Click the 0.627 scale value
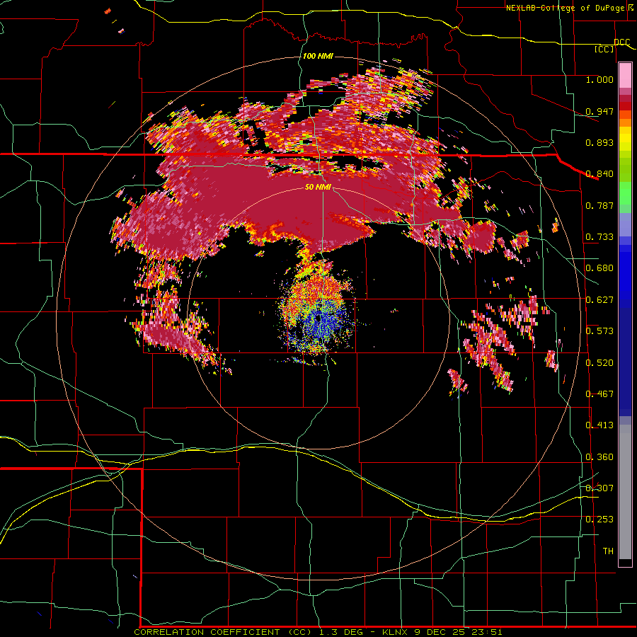The image size is (637, 637). pyautogui.click(x=599, y=300)
